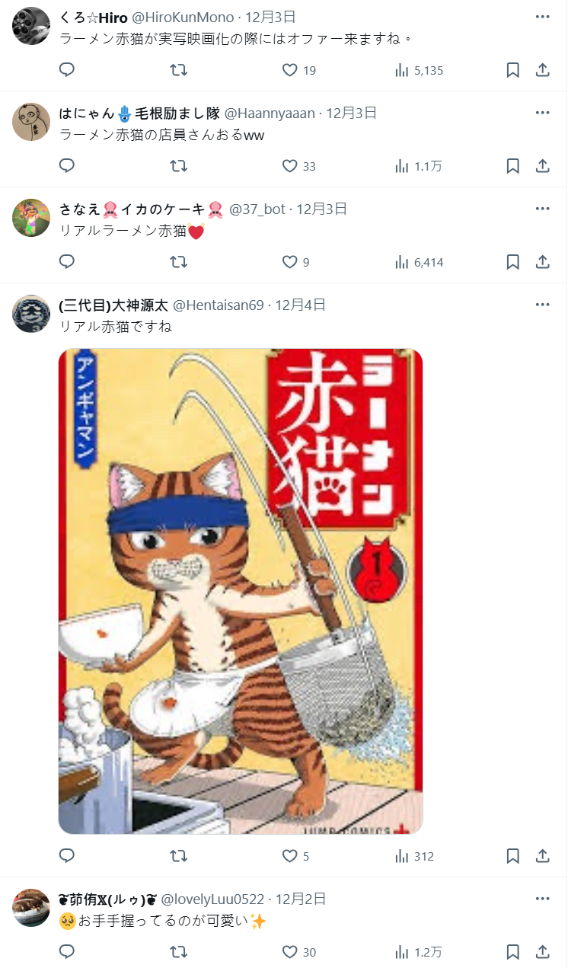Like さなえ's tweet with 9 likes
568x968 pixels.
(295, 262)
